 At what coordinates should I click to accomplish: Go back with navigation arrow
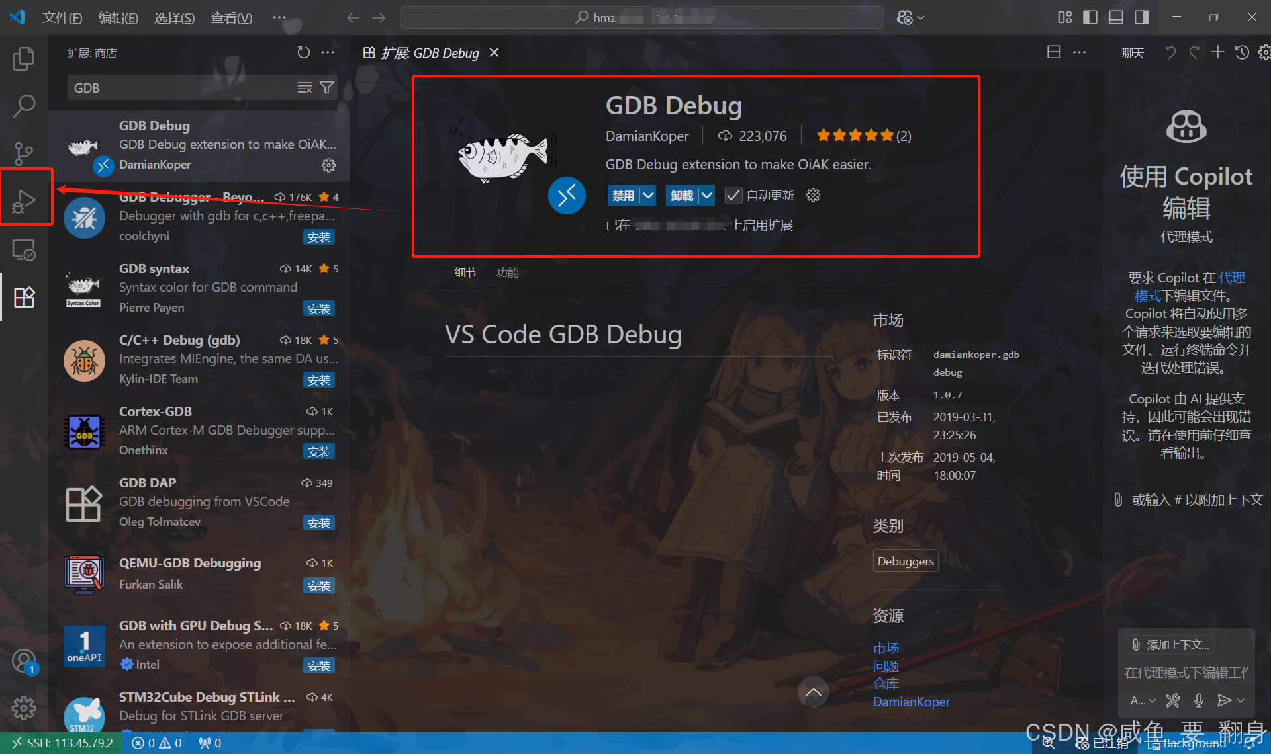point(353,17)
